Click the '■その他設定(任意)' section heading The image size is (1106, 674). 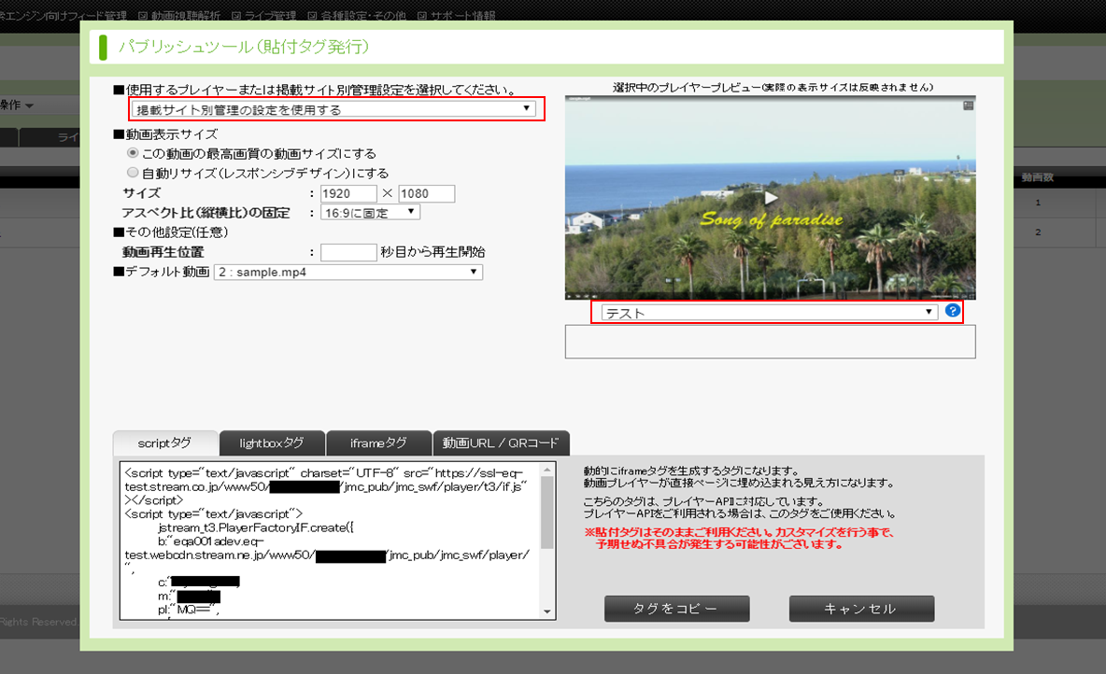(x=171, y=232)
